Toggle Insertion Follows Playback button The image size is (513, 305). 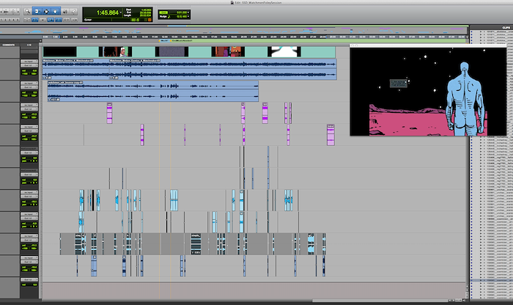(x=75, y=20)
